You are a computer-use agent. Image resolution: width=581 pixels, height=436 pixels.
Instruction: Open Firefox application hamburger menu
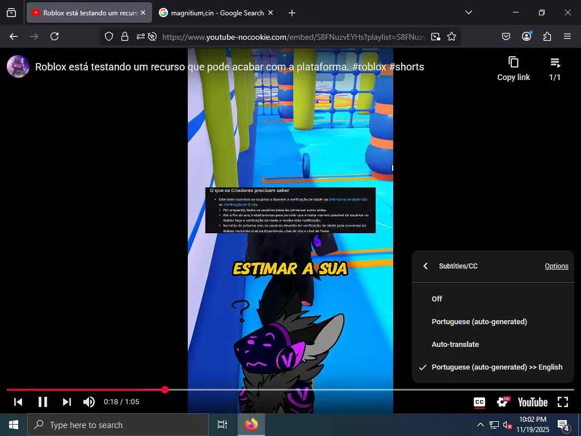coord(567,36)
